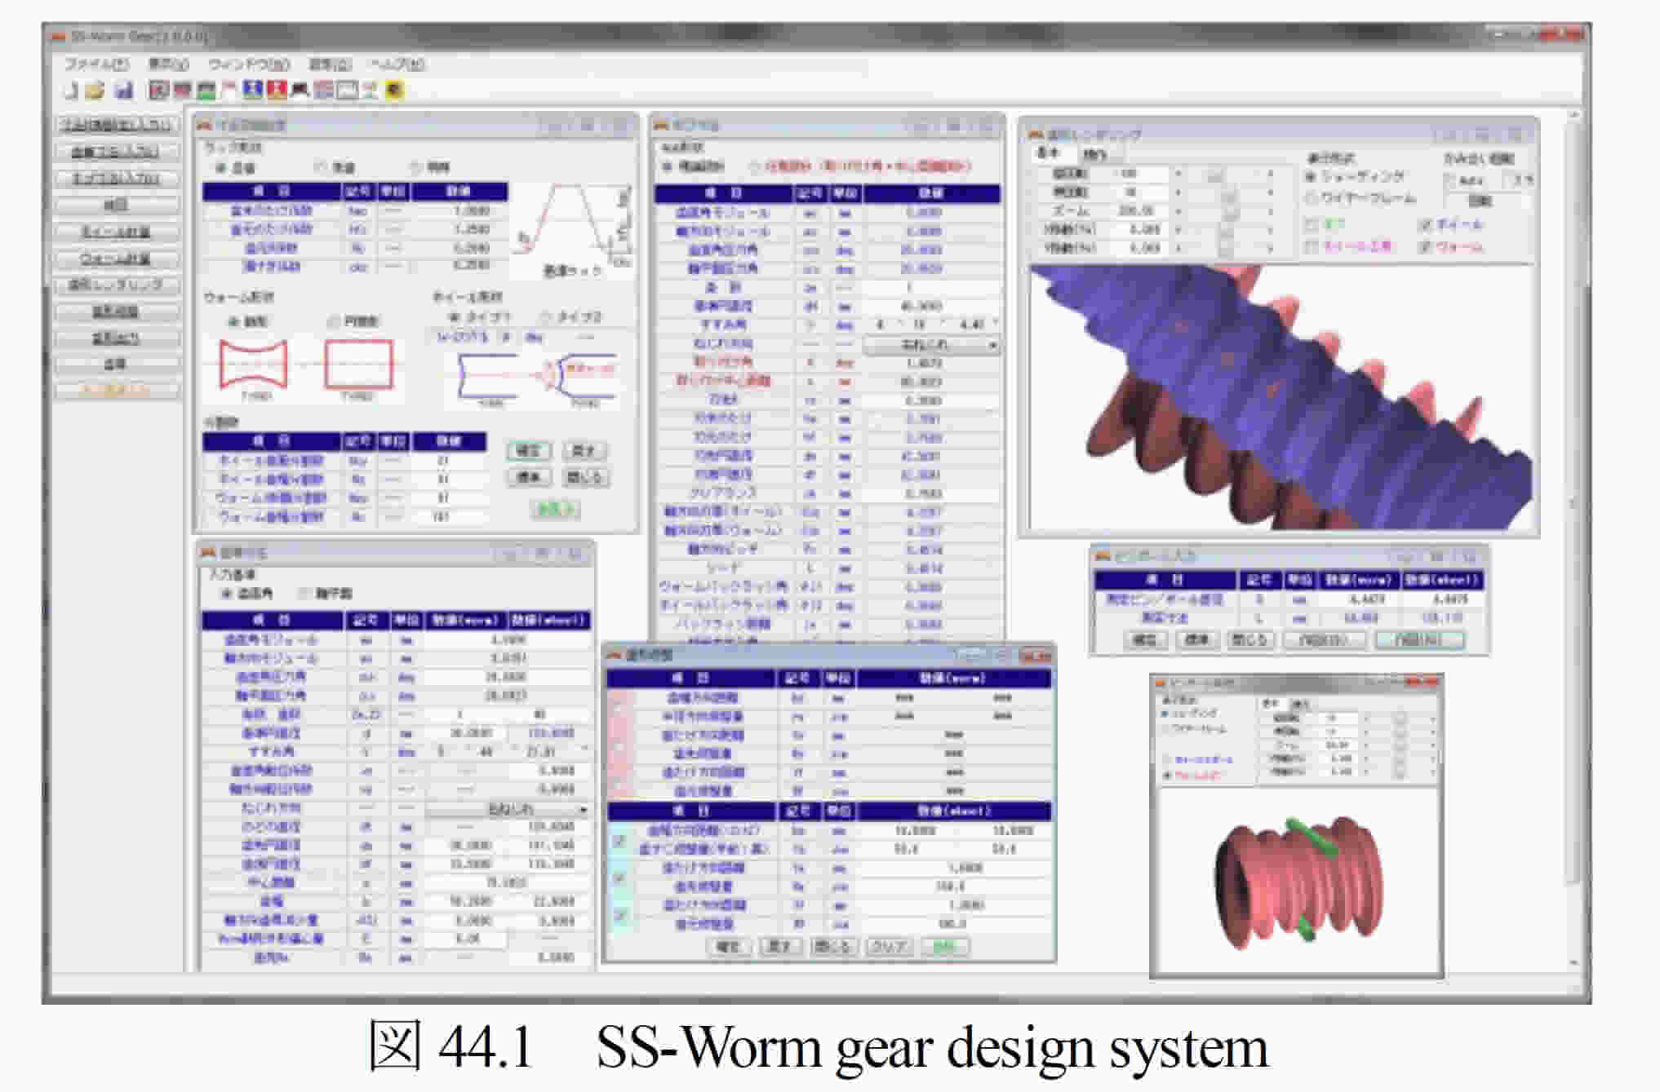Click the title icon of the pin 3D view window
Screen dimensions: 1660x1092
pyautogui.click(x=1160, y=683)
